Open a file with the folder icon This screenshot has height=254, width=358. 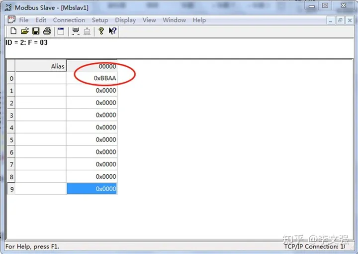coord(25,31)
